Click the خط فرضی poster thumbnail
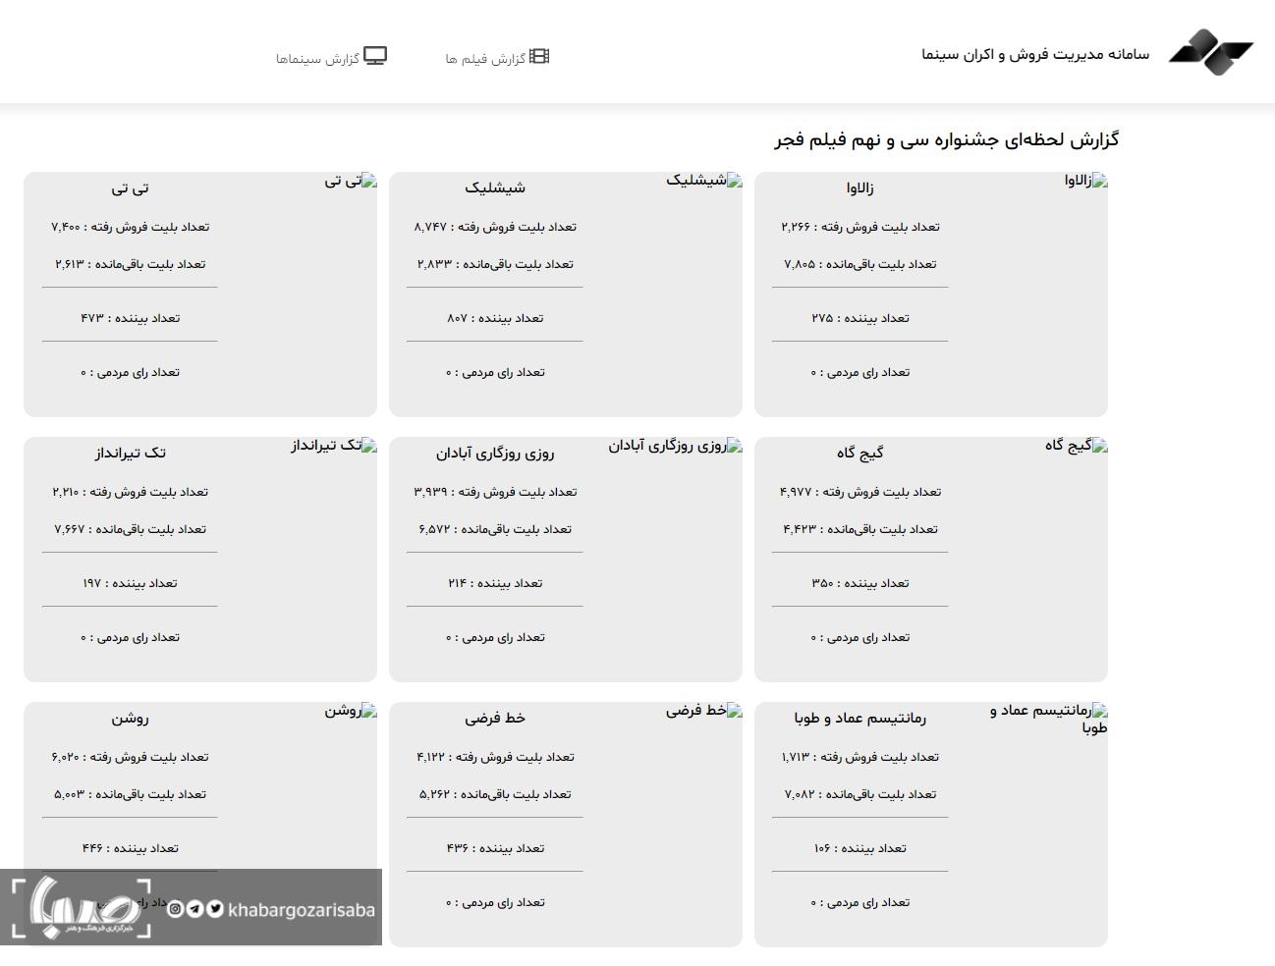Viewport: 1275px width, 966px height. (x=703, y=711)
